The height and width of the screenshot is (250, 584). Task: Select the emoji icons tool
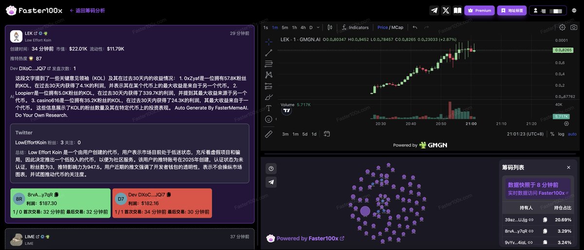click(x=269, y=119)
